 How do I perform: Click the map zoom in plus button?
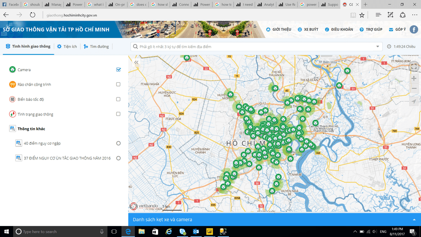414,78
